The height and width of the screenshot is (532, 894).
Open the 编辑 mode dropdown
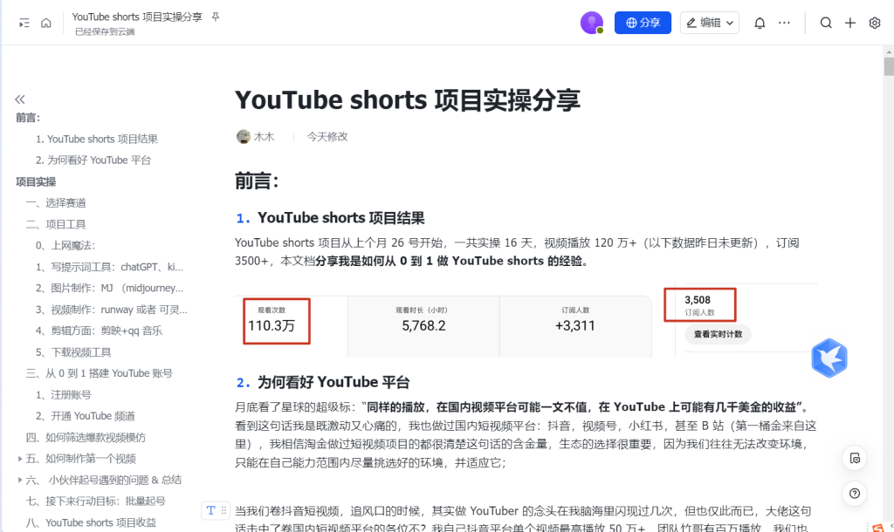coord(709,23)
